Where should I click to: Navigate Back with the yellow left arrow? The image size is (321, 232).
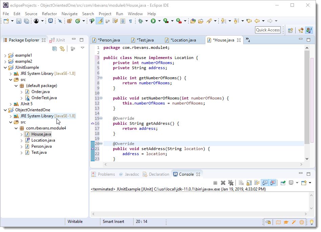[257, 21]
